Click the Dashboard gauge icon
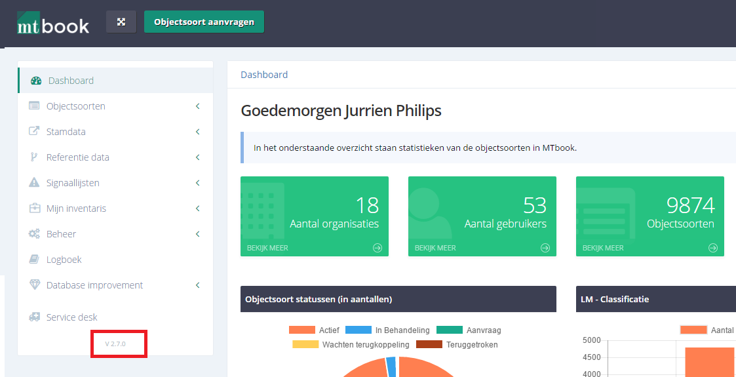 point(36,81)
